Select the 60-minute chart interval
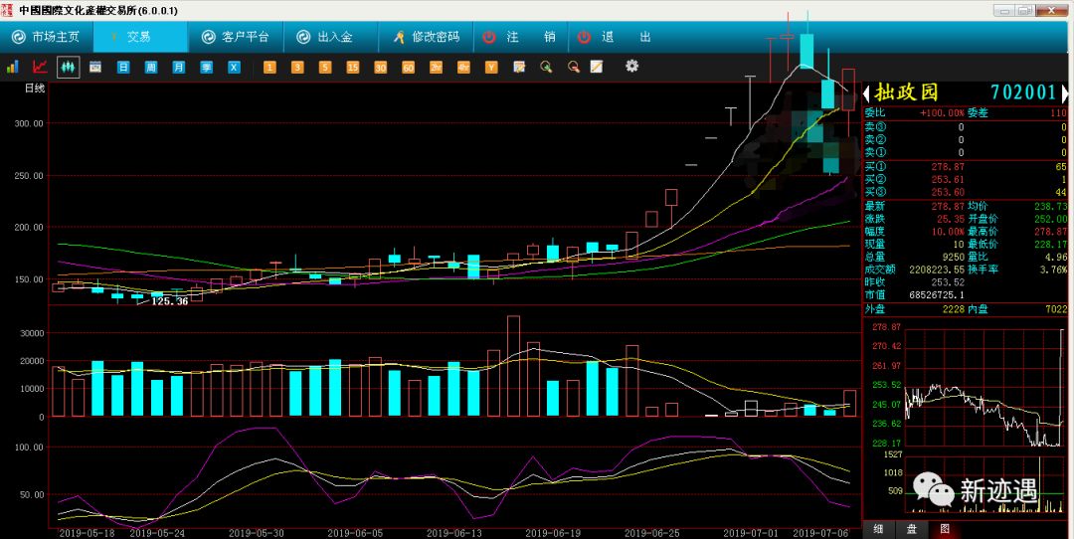The image size is (1074, 539). [x=409, y=67]
